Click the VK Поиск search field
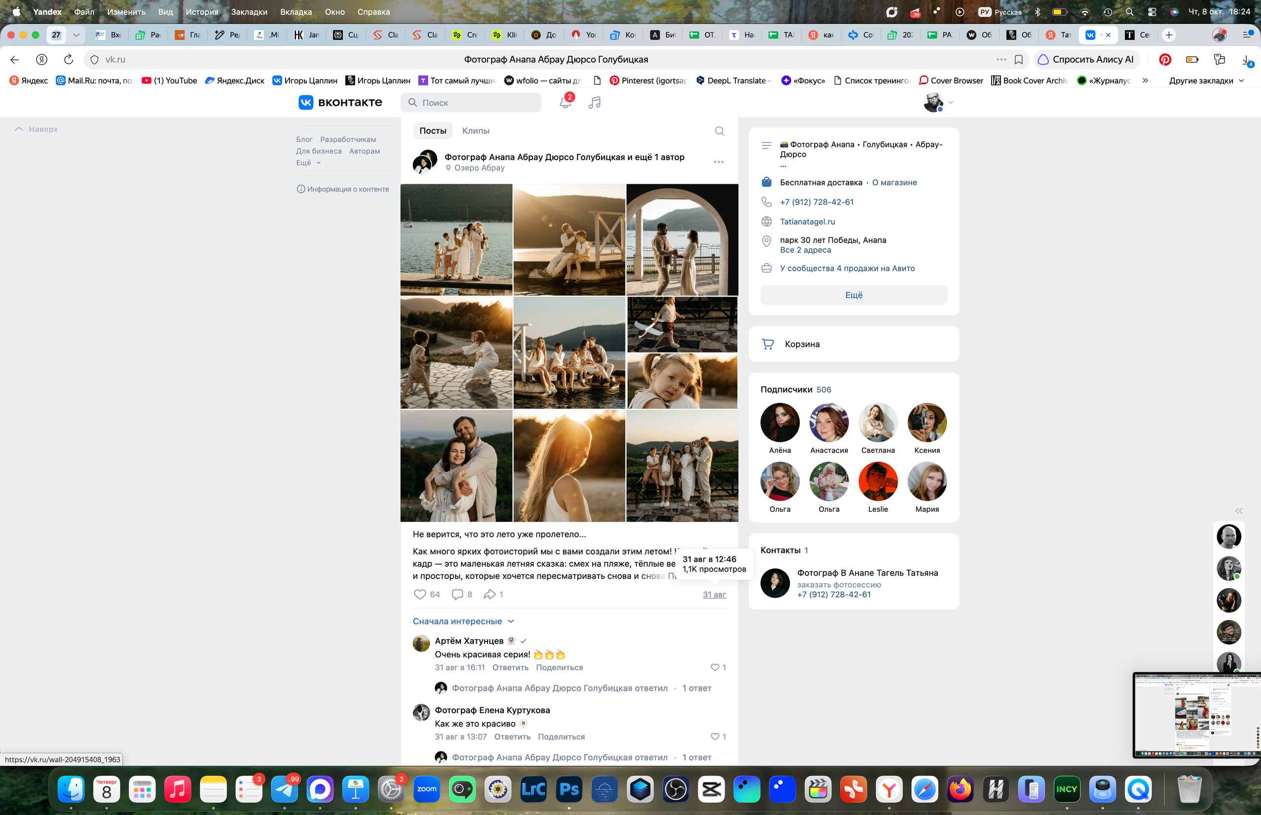The height and width of the screenshot is (815, 1261). (470, 102)
